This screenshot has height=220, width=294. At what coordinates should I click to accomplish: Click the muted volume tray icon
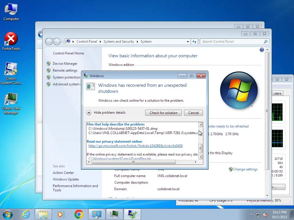point(265,215)
